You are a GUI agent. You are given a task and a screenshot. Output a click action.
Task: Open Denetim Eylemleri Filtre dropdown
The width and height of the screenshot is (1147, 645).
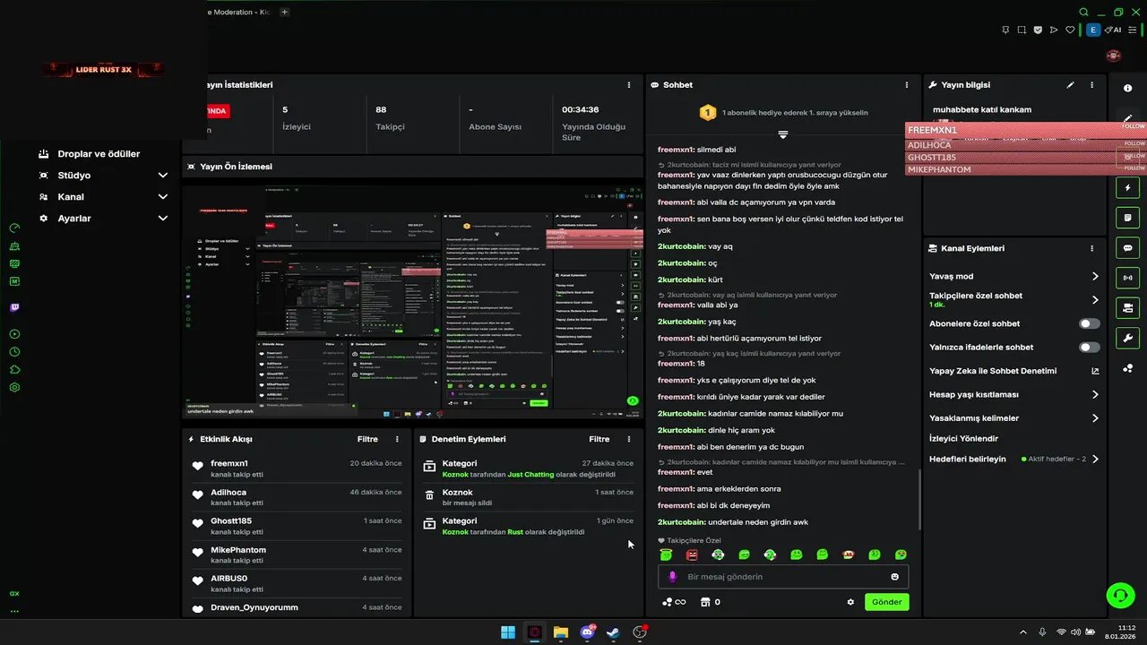[x=599, y=439]
